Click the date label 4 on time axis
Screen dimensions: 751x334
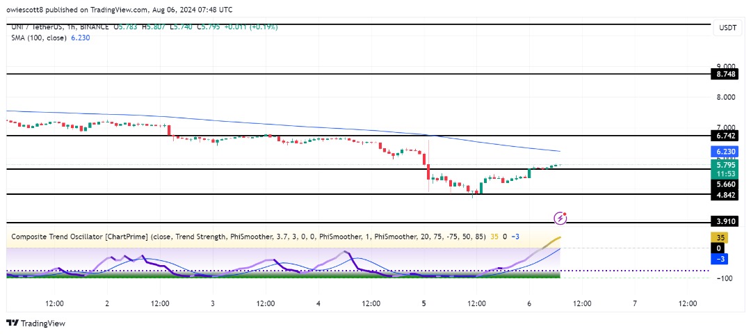tap(318, 303)
